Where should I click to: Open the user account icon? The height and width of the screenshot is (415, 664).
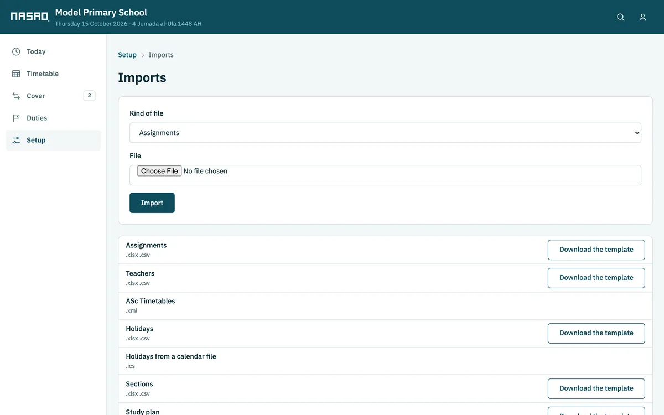pyautogui.click(x=643, y=17)
